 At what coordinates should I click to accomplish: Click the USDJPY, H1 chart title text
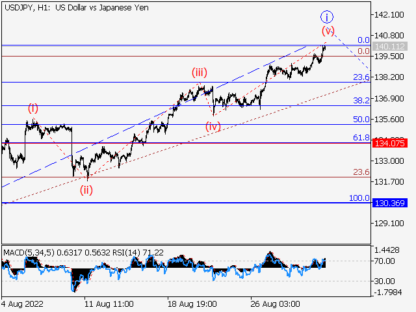pos(77,8)
